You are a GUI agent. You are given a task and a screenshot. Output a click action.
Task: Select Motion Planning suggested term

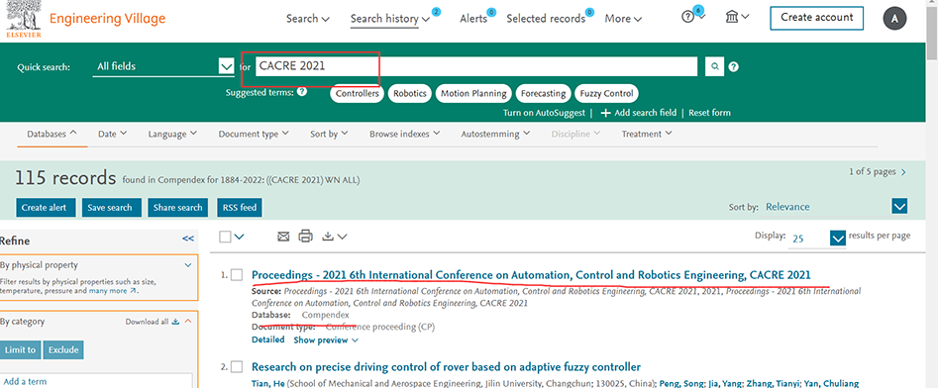473,94
